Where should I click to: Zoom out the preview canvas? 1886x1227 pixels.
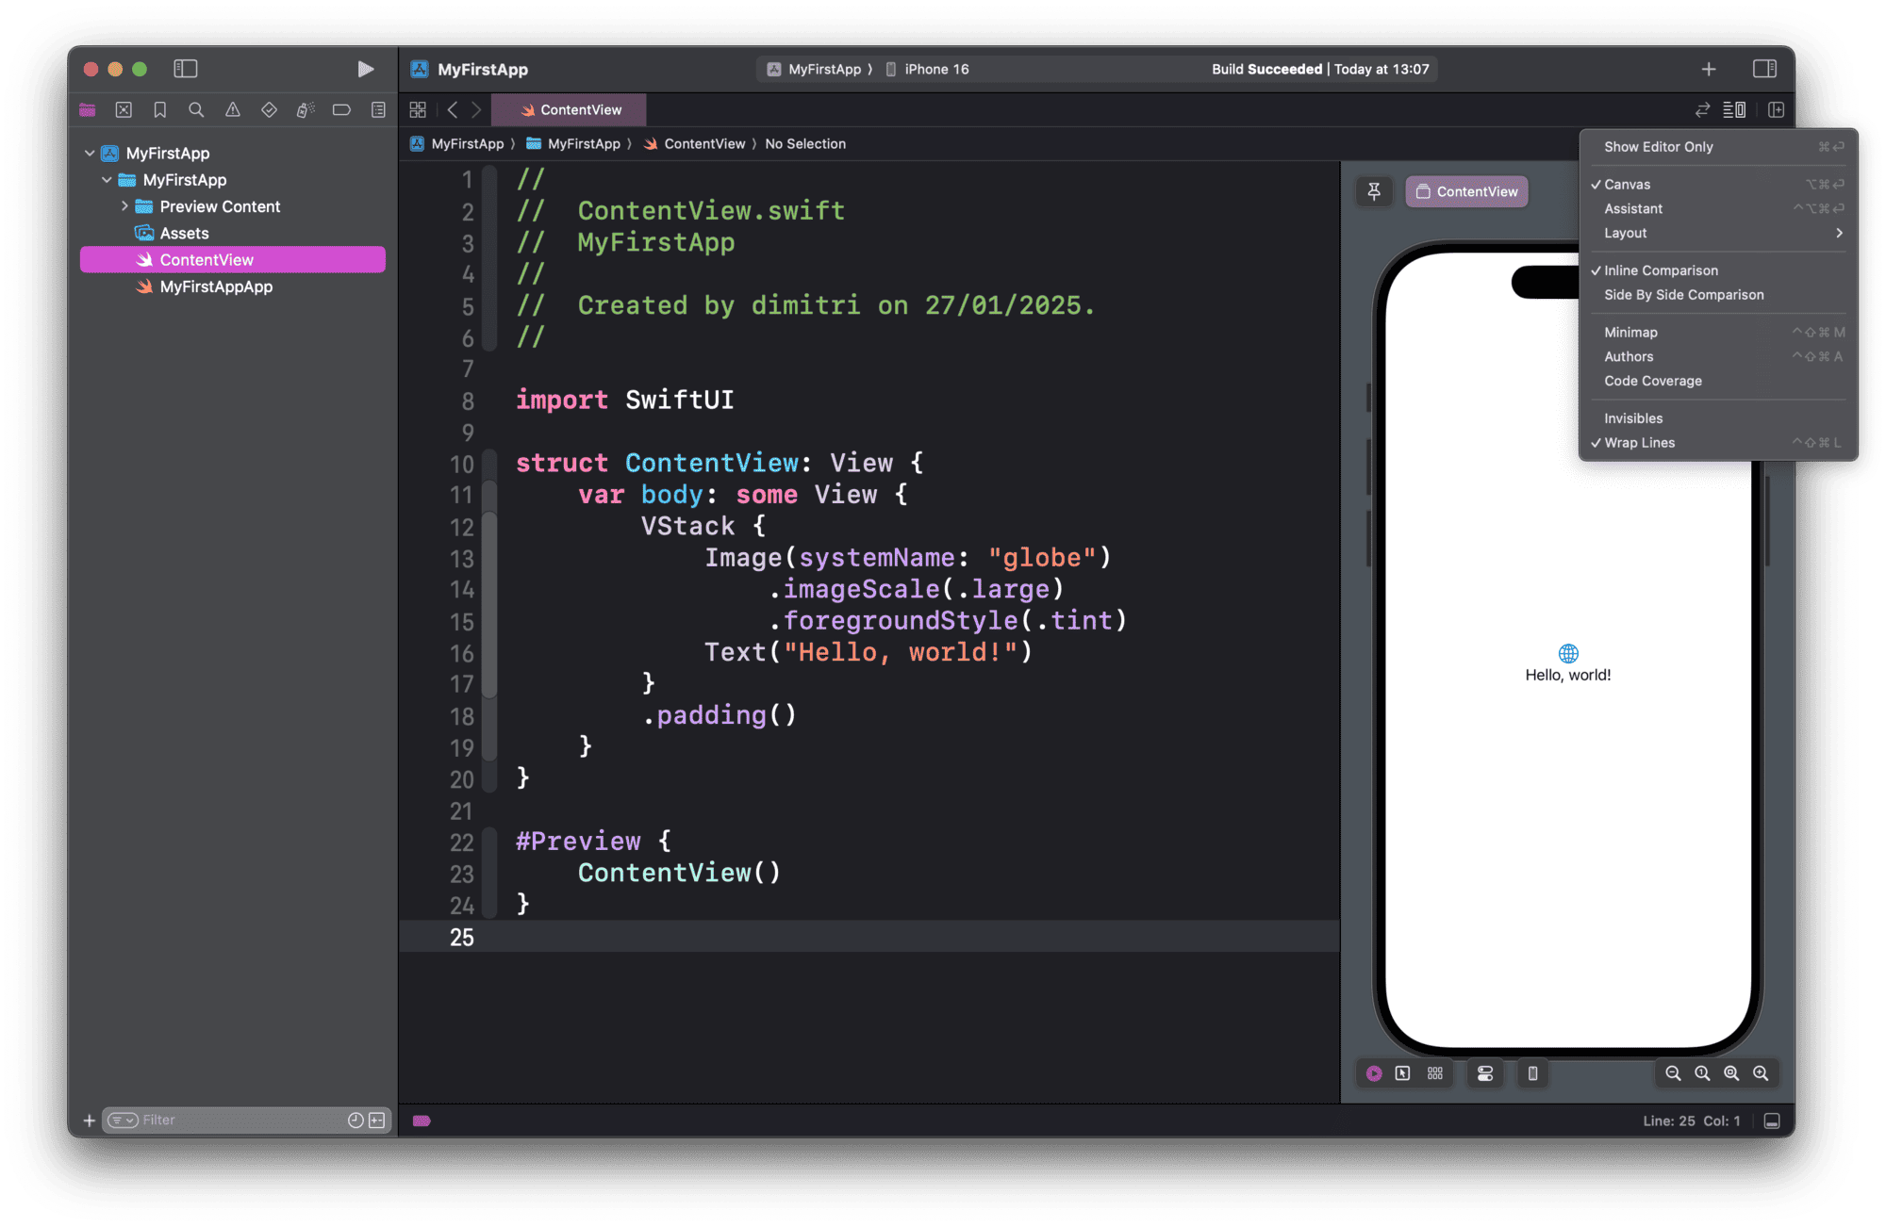click(1673, 1073)
